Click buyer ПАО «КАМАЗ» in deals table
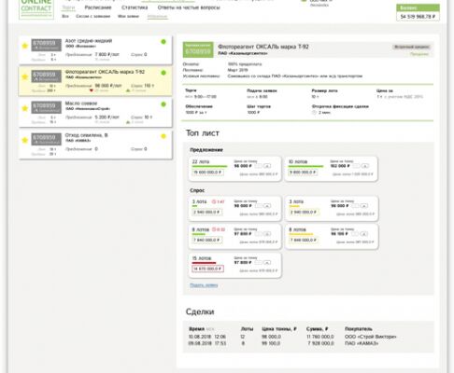The image size is (454, 373). click(362, 343)
